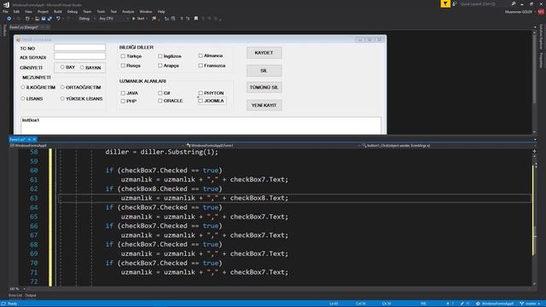Viewport: 546px width, 307px height.
Task: Click the Quick Launch search magnifier icon
Action: [x=514, y=3]
